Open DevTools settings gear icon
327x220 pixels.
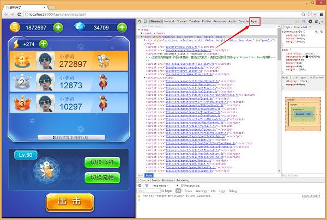point(310,21)
